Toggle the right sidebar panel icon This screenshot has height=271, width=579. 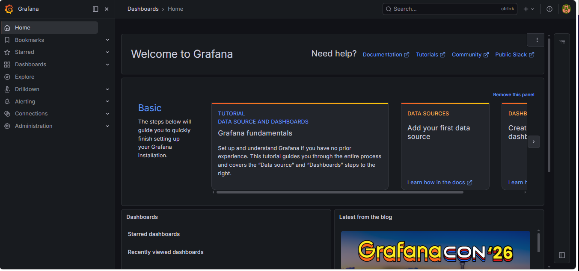(562, 255)
